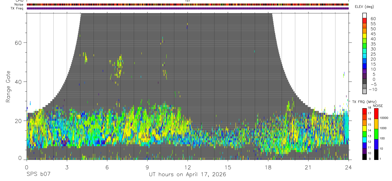This screenshot has height=181, width=392.
Task: Click the CPID value 151 at top
Action: 187,1
